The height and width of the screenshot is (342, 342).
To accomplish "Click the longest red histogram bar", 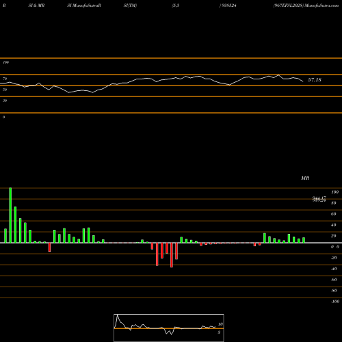I will (x=172, y=255).
